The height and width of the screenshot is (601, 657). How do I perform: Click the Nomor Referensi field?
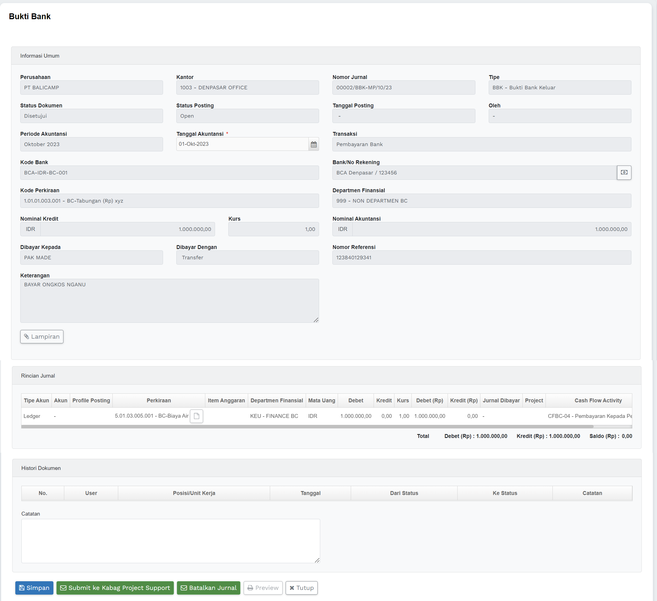(x=481, y=257)
